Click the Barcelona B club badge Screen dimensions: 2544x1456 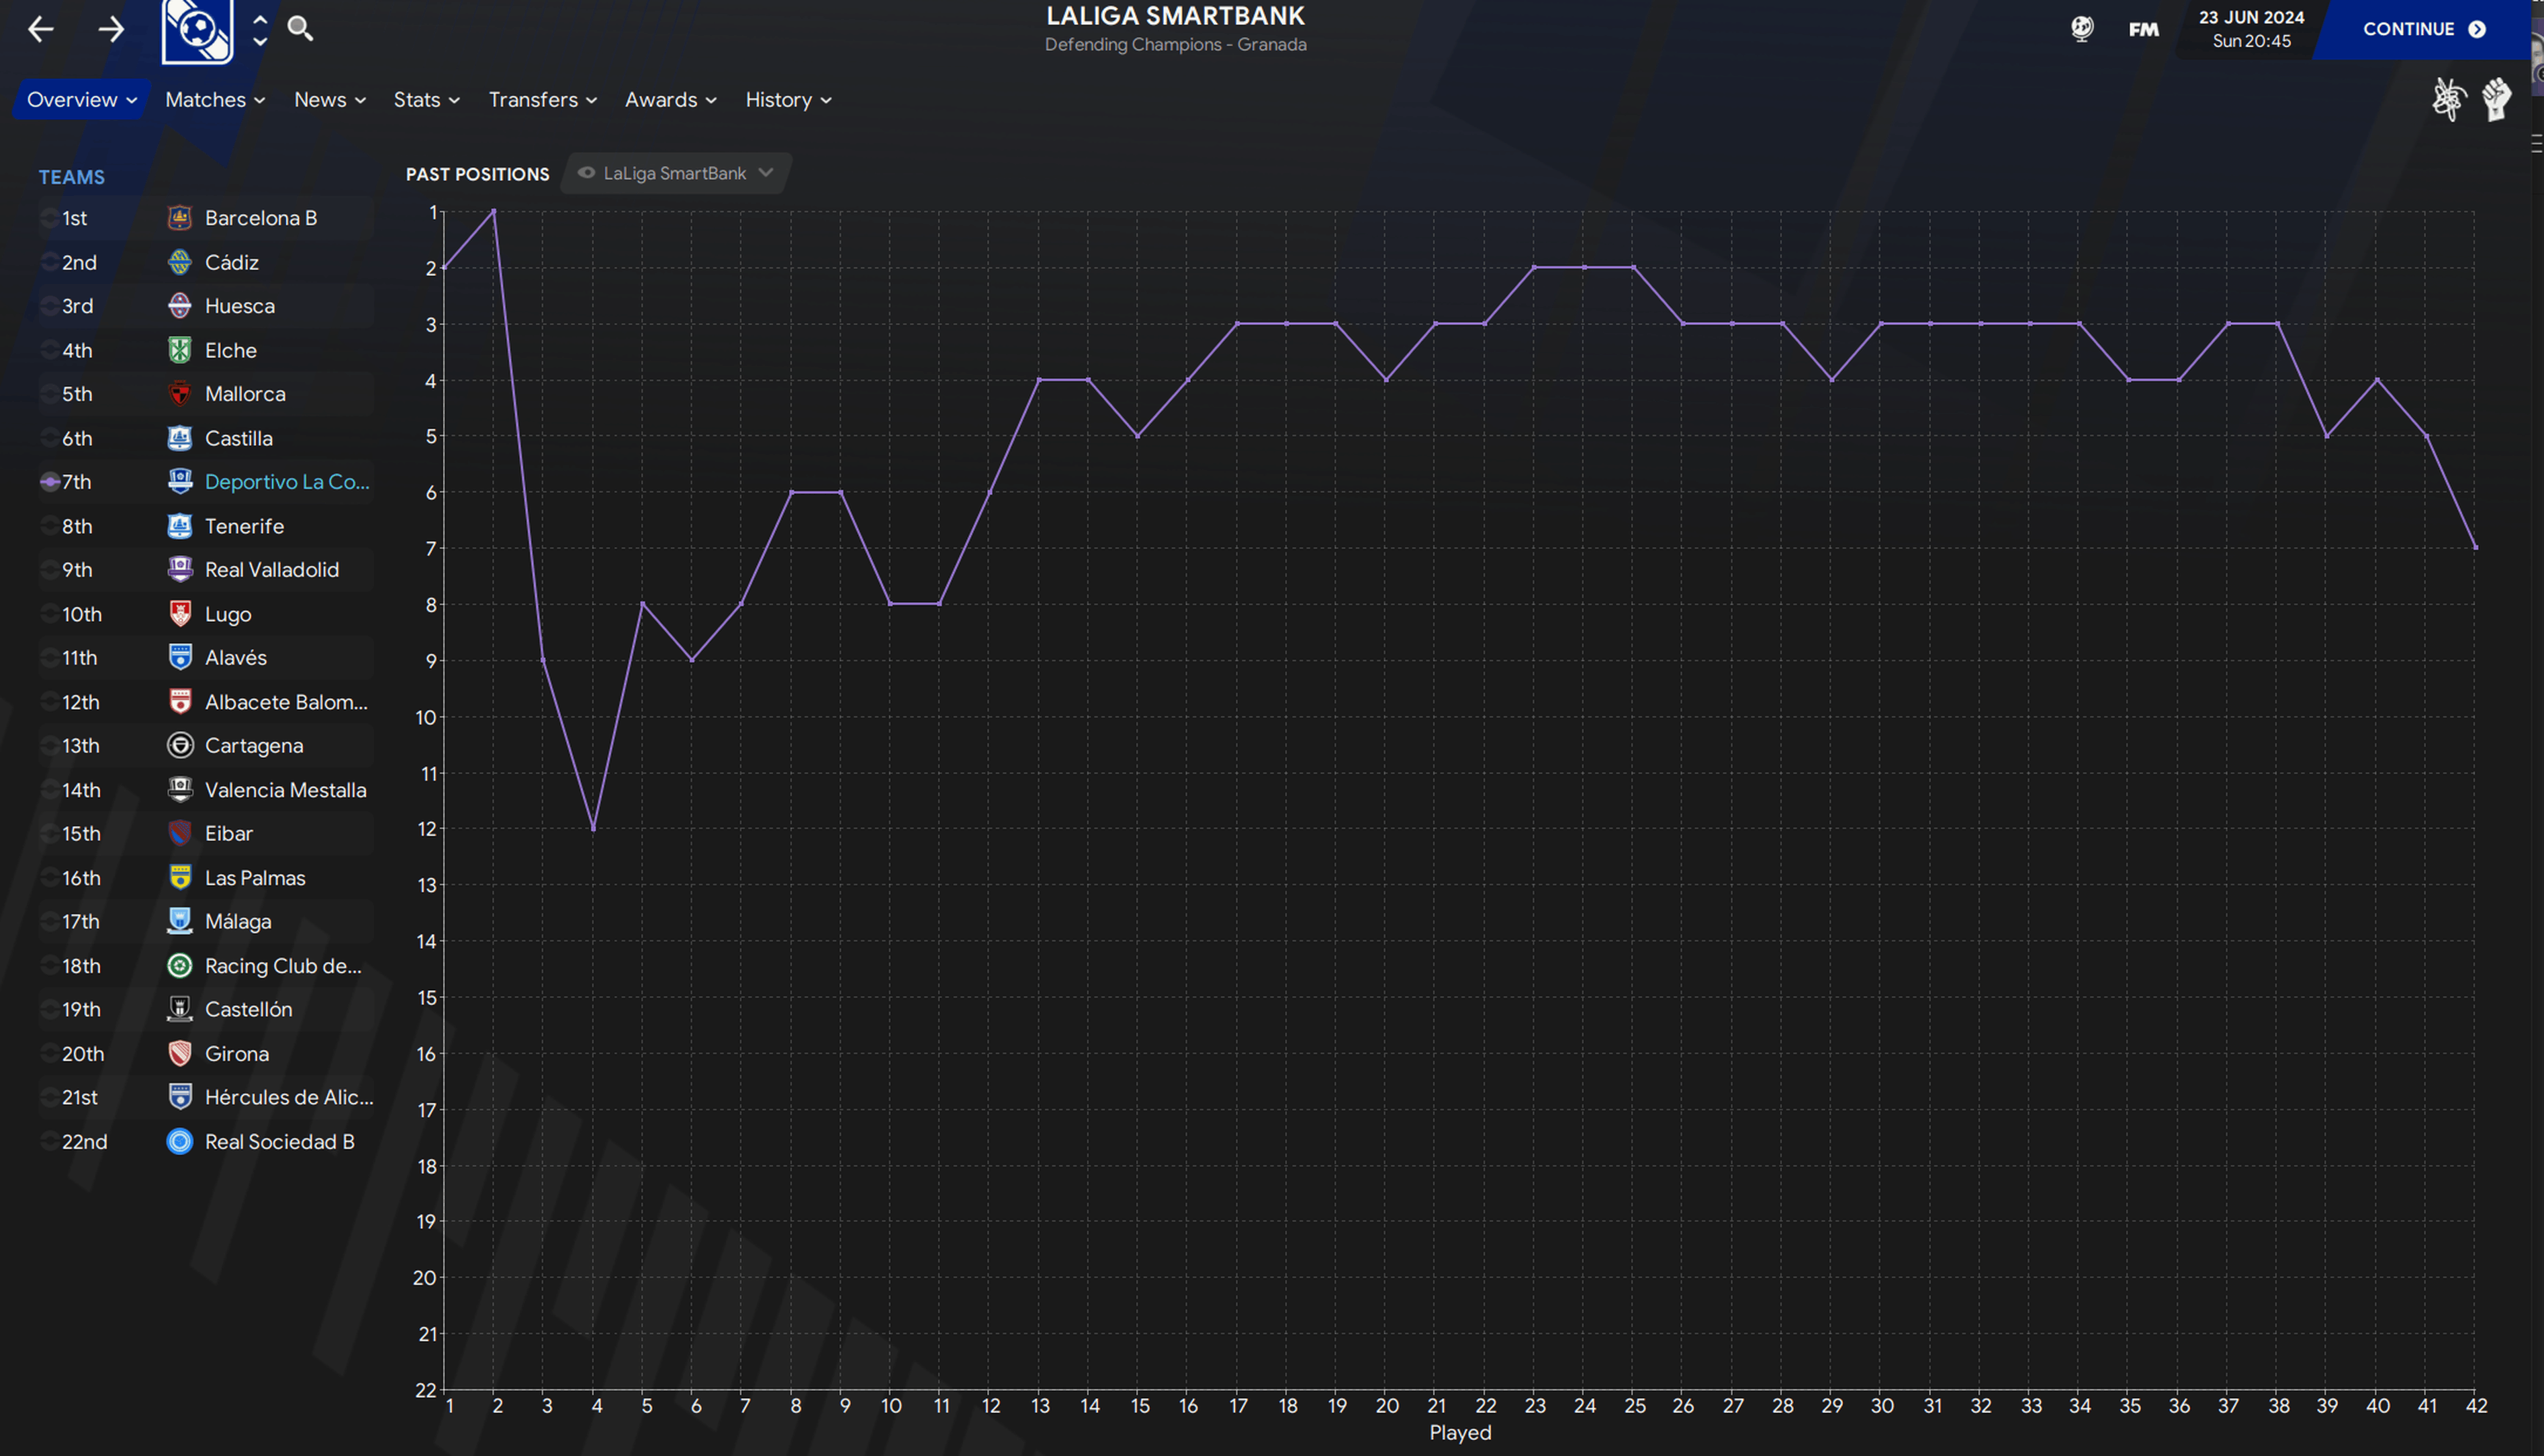(179, 218)
